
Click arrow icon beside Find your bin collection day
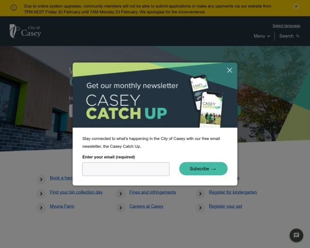(41, 194)
